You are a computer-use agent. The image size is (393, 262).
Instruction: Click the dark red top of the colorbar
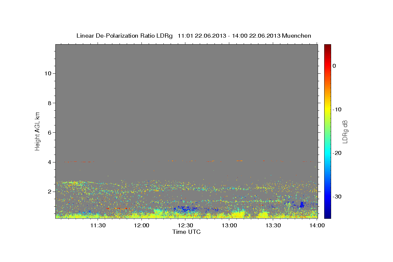click(x=327, y=47)
